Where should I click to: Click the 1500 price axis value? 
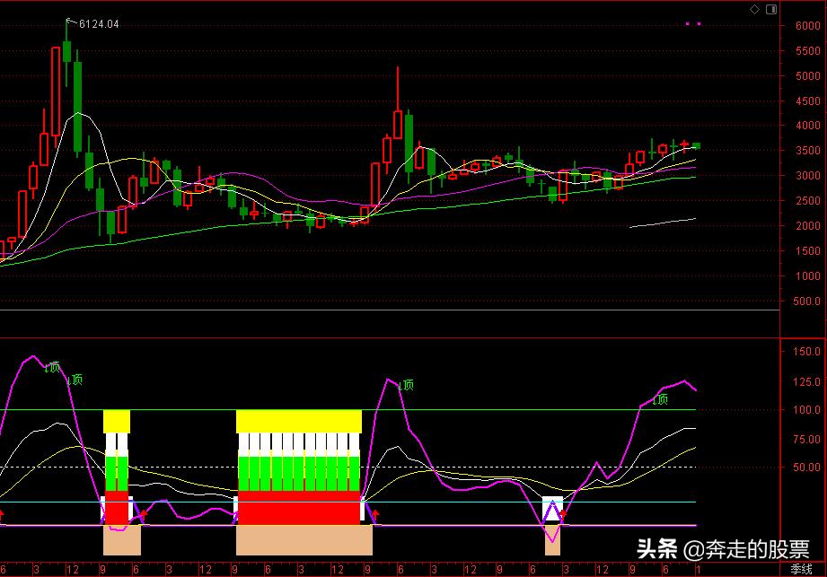coord(807,251)
